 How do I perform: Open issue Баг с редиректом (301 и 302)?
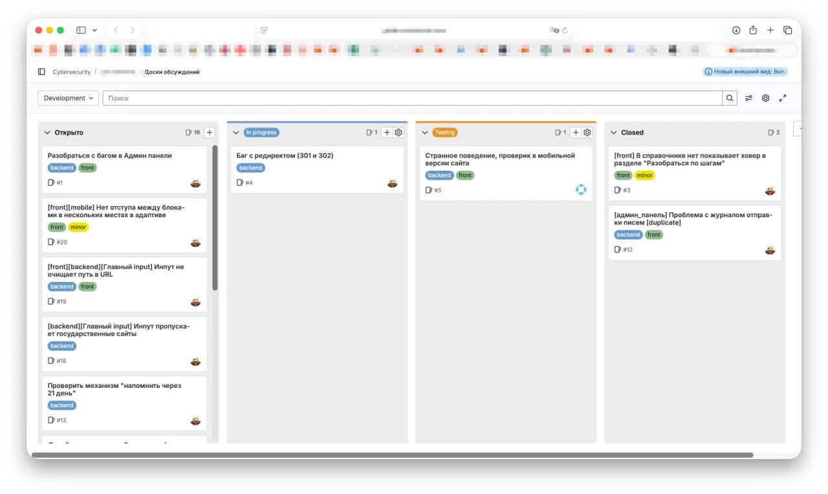(285, 155)
